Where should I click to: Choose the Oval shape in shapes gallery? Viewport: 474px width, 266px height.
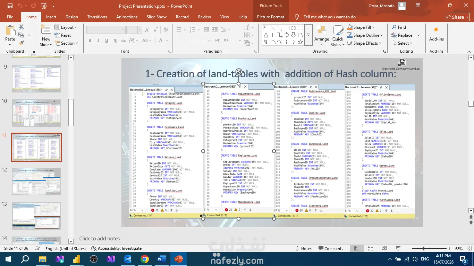click(294, 28)
